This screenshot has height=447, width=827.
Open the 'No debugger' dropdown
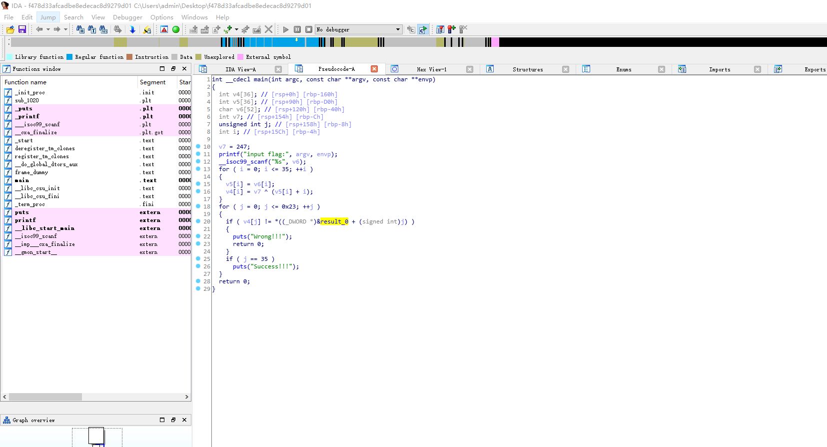click(x=358, y=29)
